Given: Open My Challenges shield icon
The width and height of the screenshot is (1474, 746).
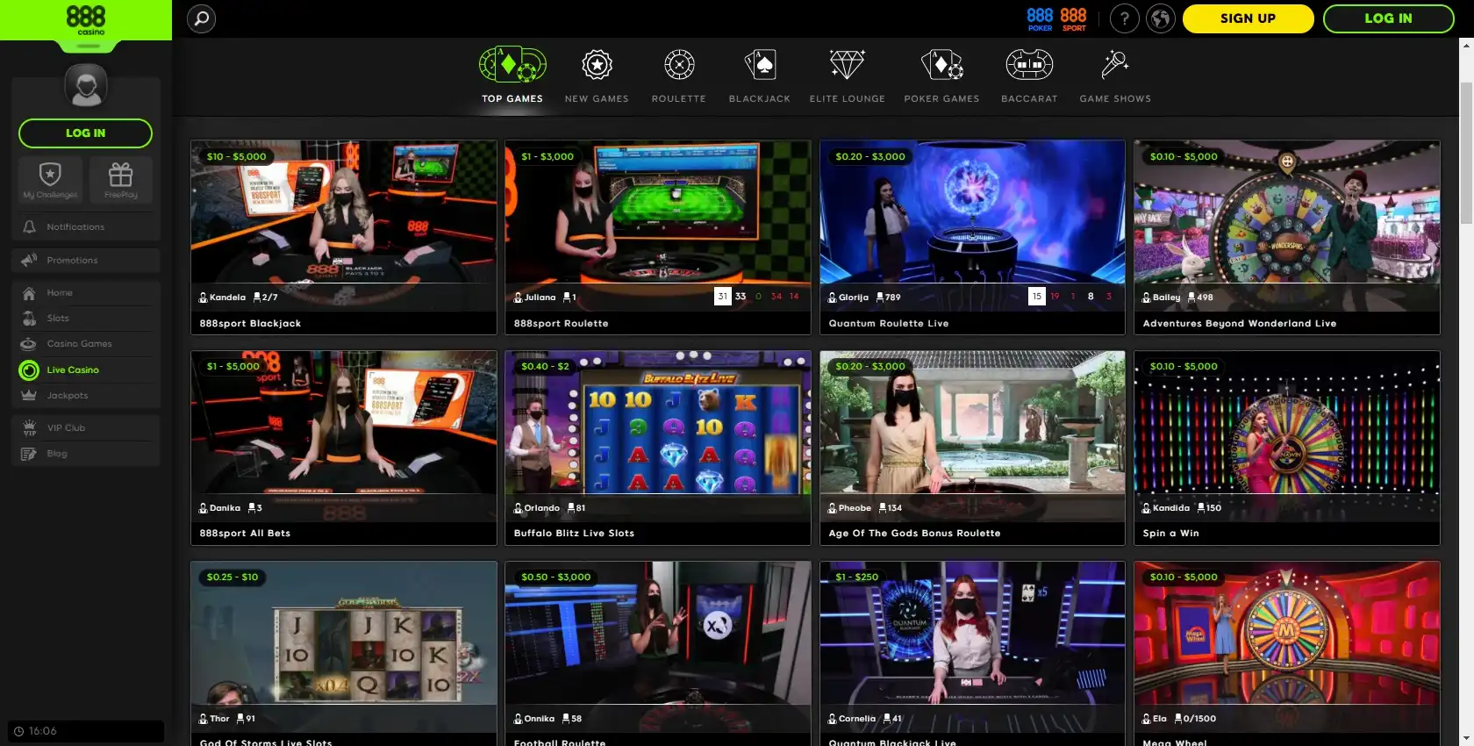Looking at the screenshot, I should tap(50, 179).
